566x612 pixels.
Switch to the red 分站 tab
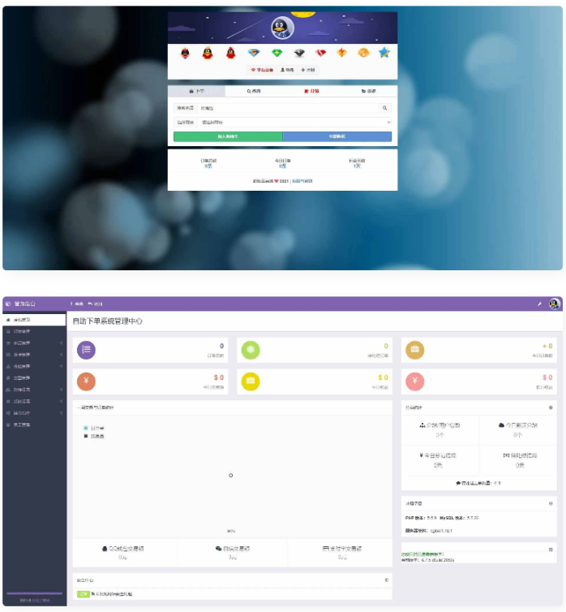pyautogui.click(x=311, y=92)
